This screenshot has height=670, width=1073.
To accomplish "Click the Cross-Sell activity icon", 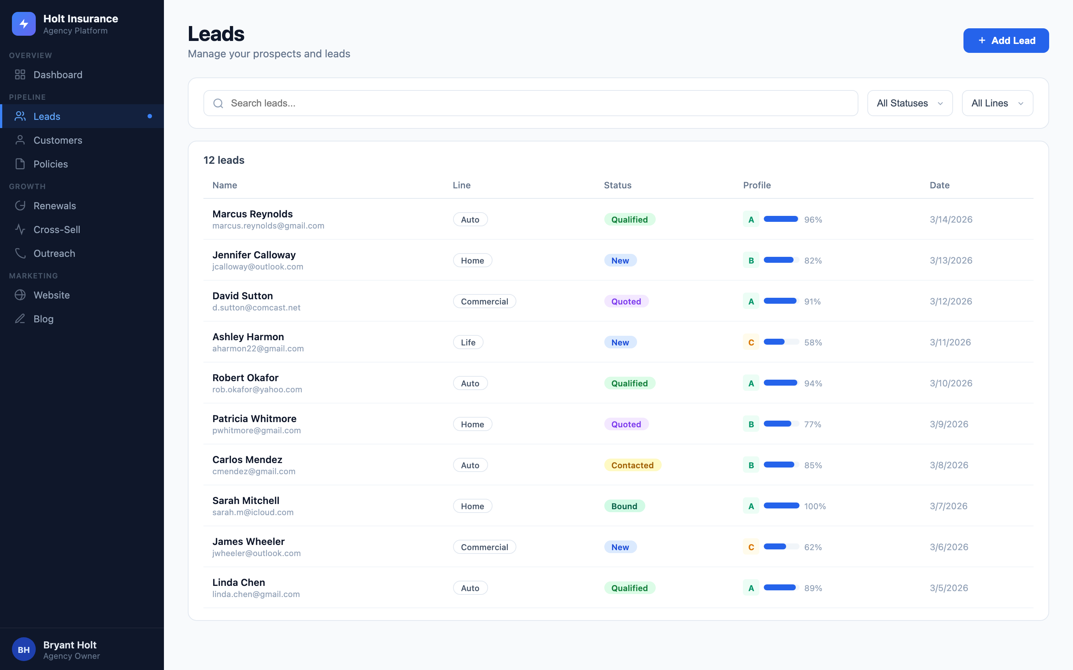I will pos(20,229).
